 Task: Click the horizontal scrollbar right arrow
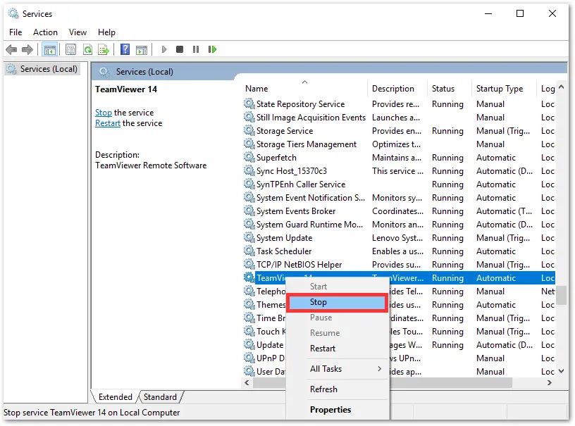pyautogui.click(x=550, y=383)
